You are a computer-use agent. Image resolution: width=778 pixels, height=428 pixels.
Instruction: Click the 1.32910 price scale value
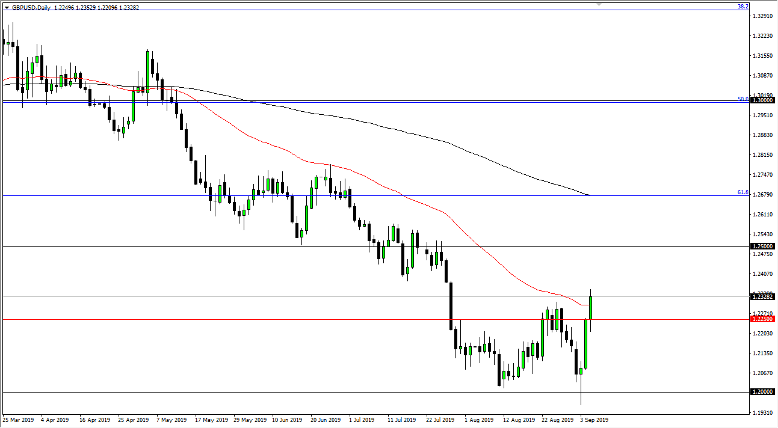pyautogui.click(x=763, y=16)
